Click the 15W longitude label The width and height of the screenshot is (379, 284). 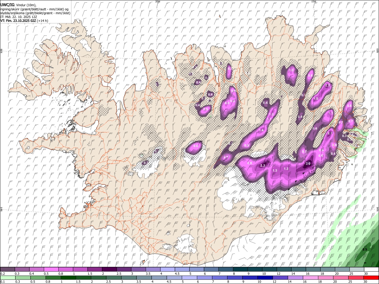pyautogui.click(x=314, y=1)
